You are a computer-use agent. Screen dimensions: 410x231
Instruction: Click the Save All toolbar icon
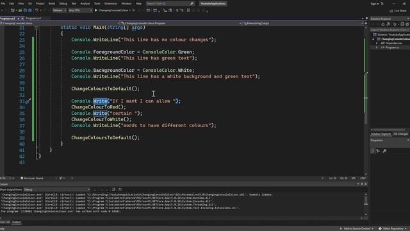pos(30,10)
